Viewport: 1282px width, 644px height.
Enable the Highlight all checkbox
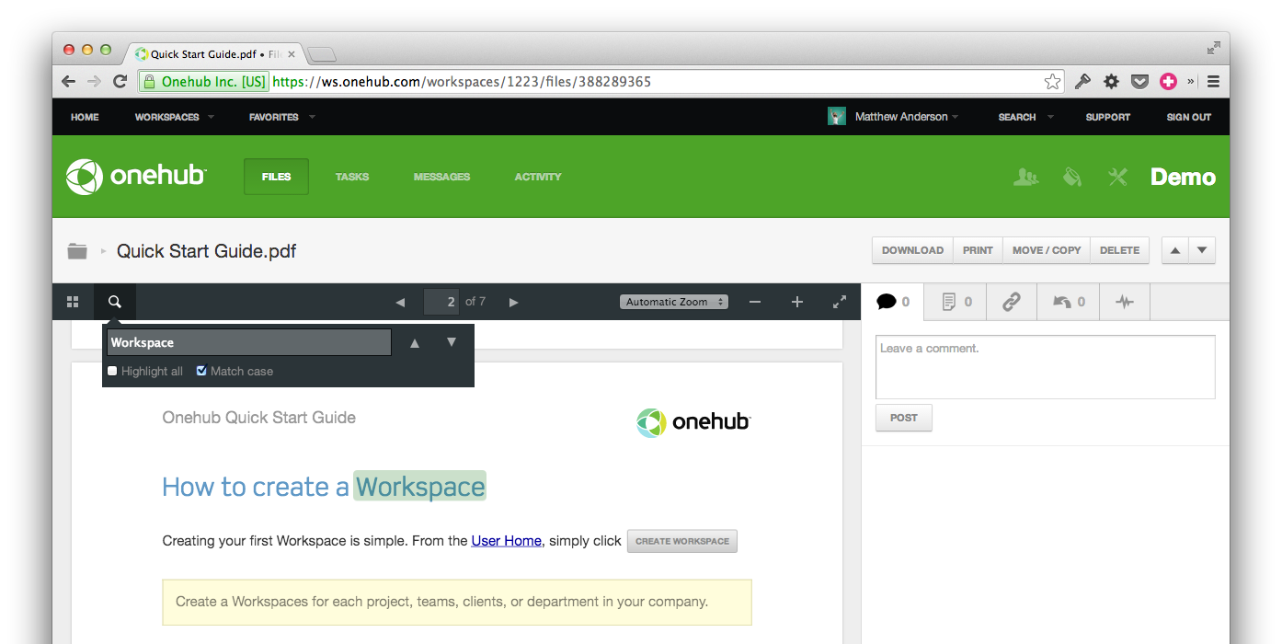(112, 371)
